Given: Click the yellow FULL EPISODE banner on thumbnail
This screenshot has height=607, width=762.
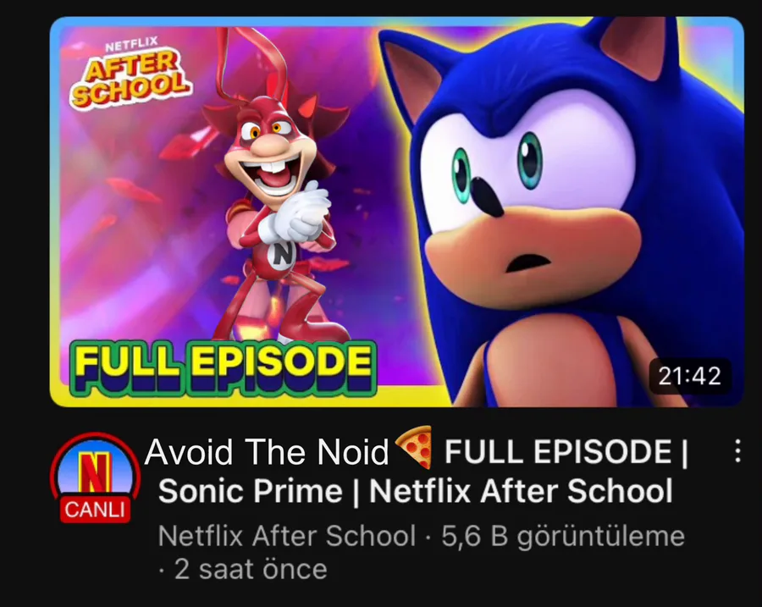Looking at the screenshot, I should pyautogui.click(x=223, y=368).
